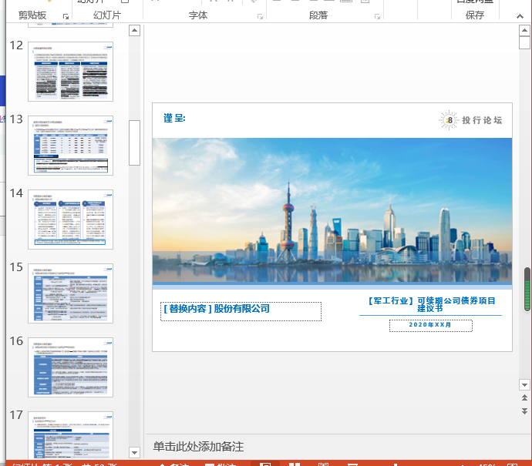Image resolution: width=532 pixels, height=466 pixels.
Task: Click the slide area scroll down arrow
Action: (524, 385)
